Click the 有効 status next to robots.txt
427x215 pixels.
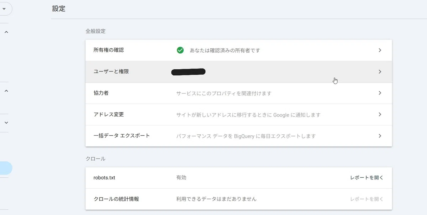coord(181,178)
